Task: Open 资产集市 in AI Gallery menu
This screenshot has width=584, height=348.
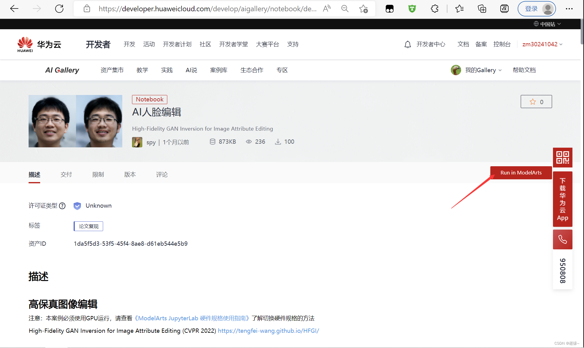Action: coord(112,70)
